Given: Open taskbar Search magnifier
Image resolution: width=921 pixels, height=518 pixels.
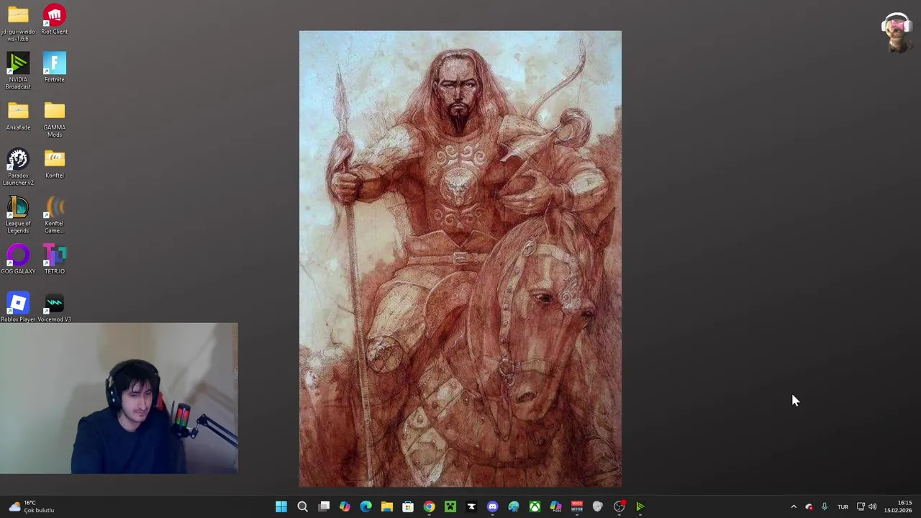Looking at the screenshot, I should point(302,506).
